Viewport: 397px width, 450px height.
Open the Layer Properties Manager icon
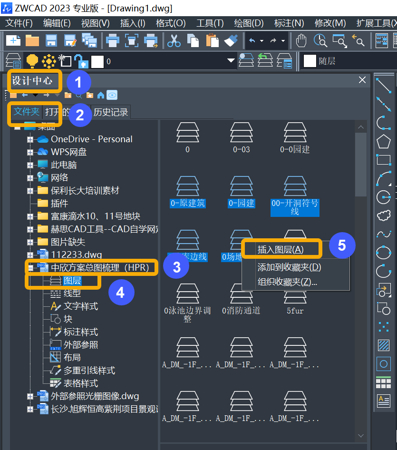pyautogui.click(x=13, y=61)
